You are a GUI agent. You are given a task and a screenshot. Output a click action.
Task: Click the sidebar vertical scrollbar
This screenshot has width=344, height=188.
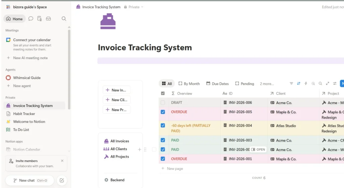(69, 69)
